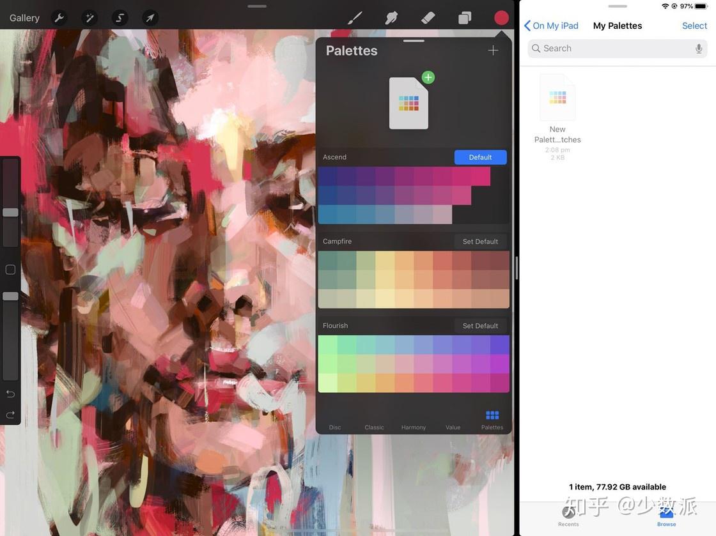
Task: Select the Eraser tool
Action: (x=426, y=17)
